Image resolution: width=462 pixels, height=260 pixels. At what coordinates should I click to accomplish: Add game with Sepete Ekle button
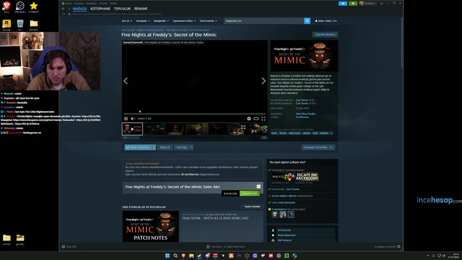249,193
